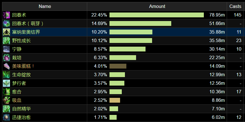Click the 吸血 ability icon
The height and width of the screenshot is (122, 245).
tap(6, 100)
